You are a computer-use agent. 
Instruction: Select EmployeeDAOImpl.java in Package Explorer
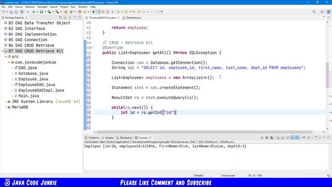pos(41,90)
